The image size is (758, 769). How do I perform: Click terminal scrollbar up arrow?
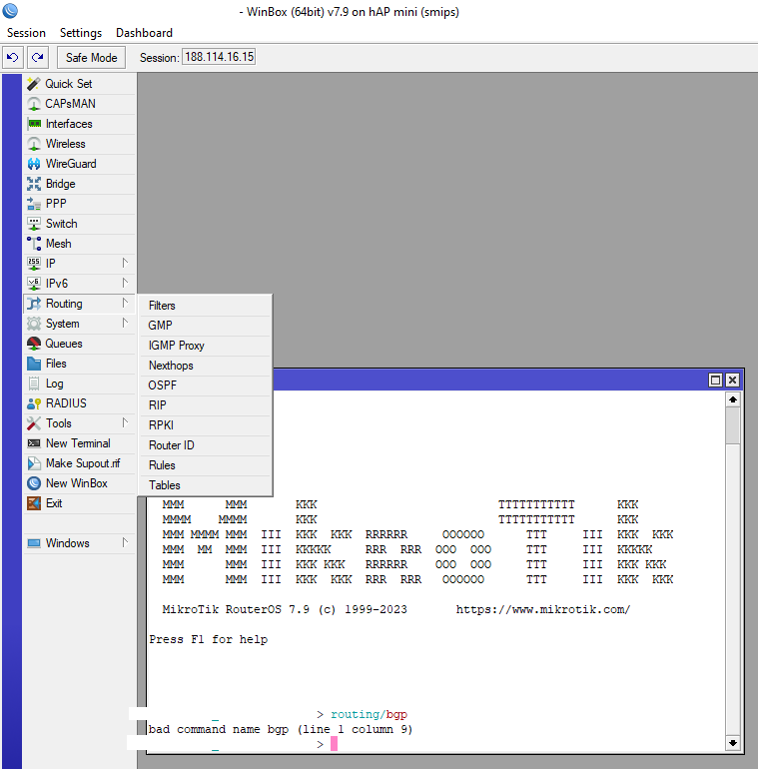click(733, 399)
